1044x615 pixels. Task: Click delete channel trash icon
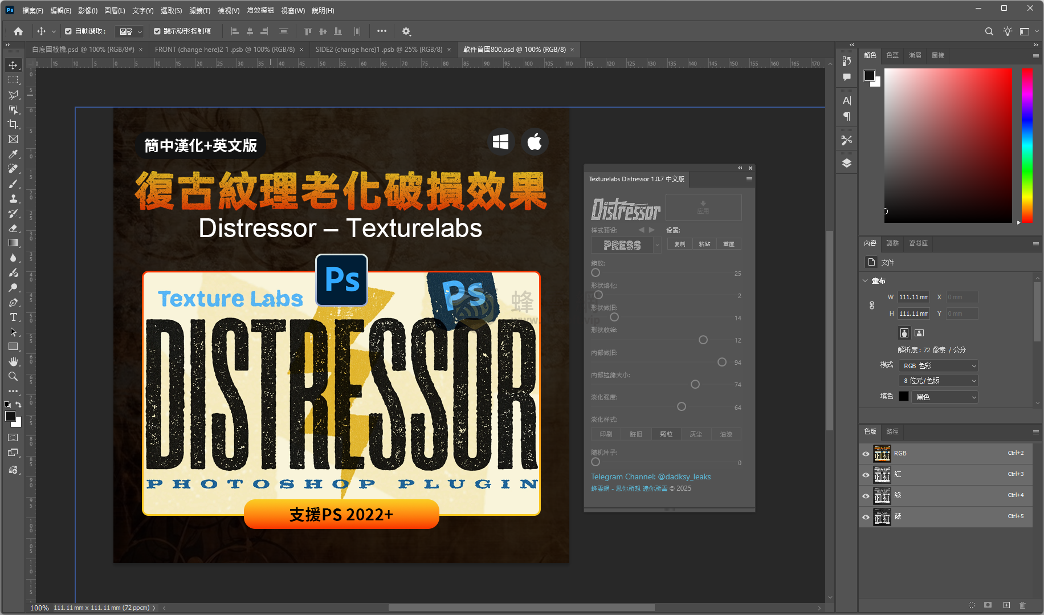1022,605
